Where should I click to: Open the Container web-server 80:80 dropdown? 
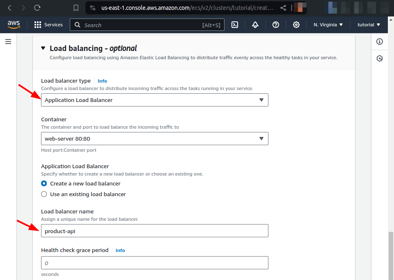point(155,139)
